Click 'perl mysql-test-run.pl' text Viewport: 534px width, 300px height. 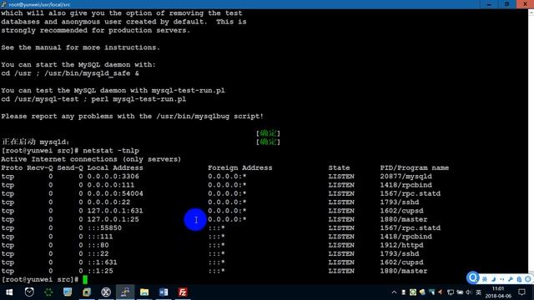139,99
